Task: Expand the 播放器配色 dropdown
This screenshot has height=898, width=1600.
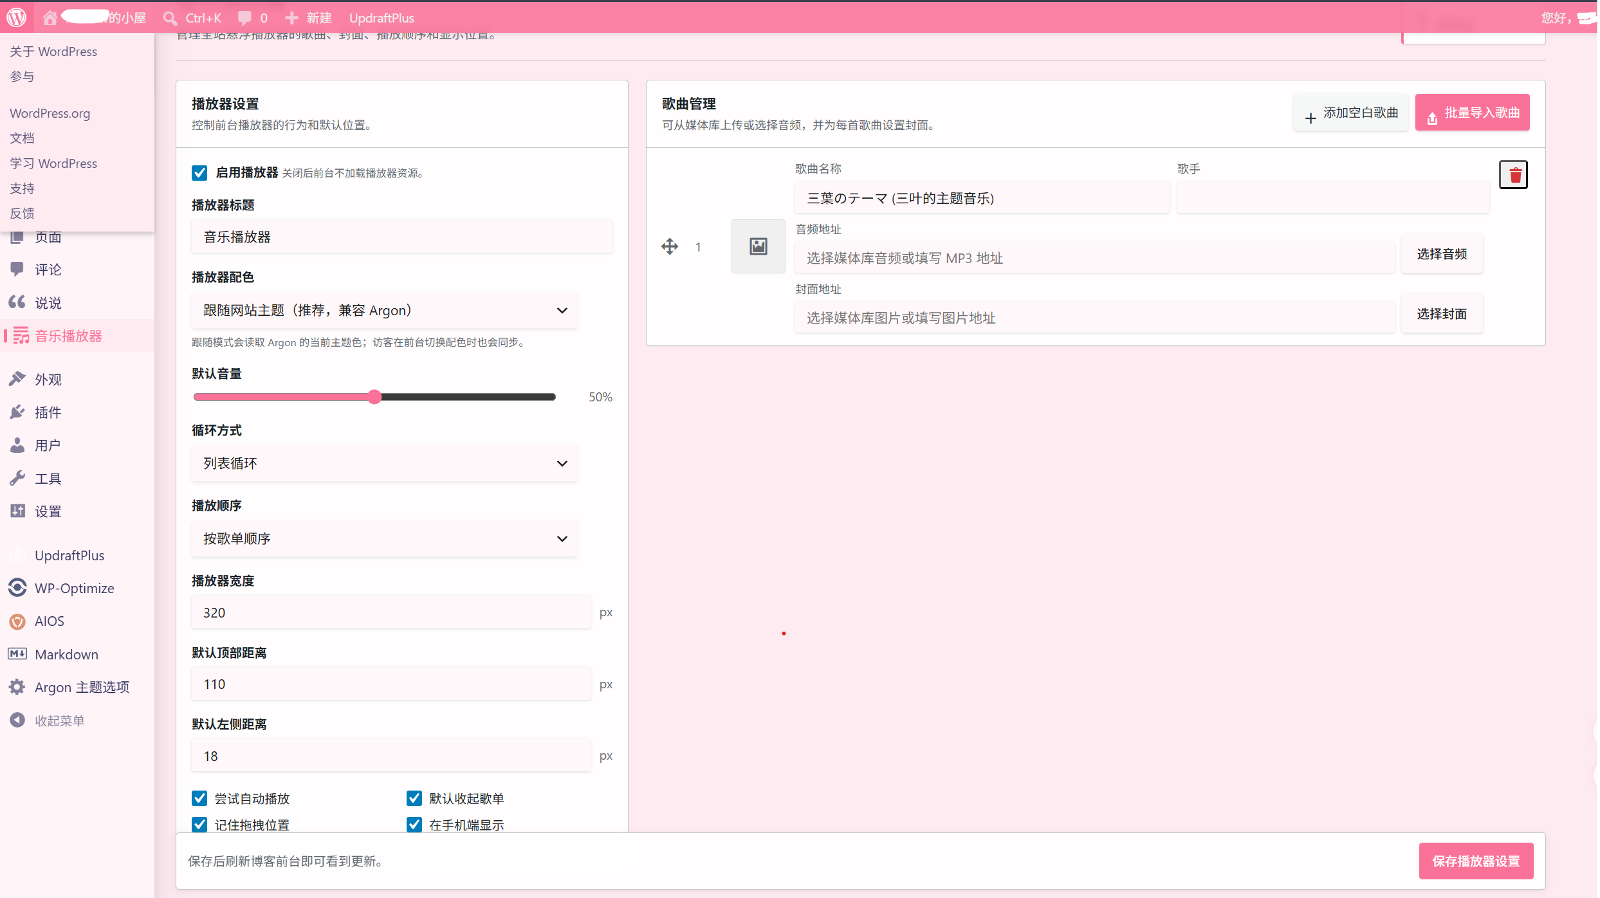Action: tap(385, 311)
